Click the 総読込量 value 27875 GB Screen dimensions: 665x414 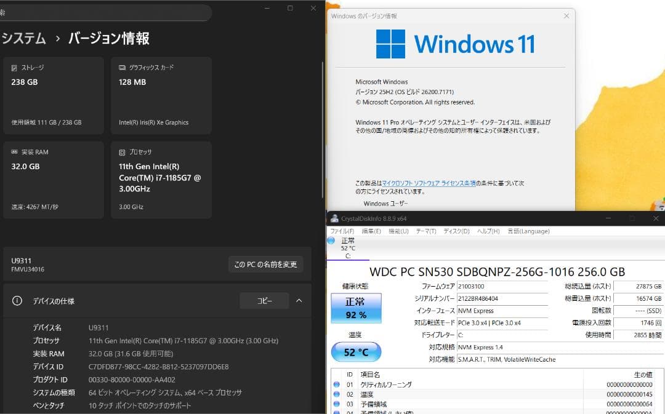639,287
